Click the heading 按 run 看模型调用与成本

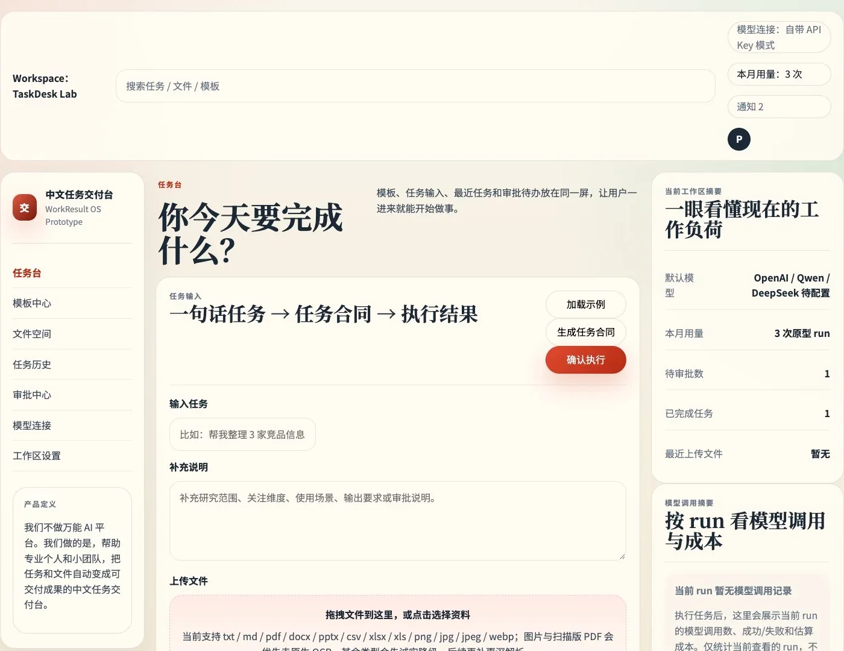pos(745,531)
